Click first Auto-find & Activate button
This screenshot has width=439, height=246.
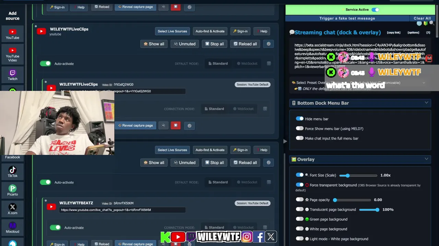pos(210,31)
